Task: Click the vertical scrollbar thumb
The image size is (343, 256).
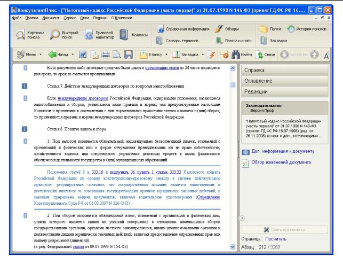Action: pos(233,85)
